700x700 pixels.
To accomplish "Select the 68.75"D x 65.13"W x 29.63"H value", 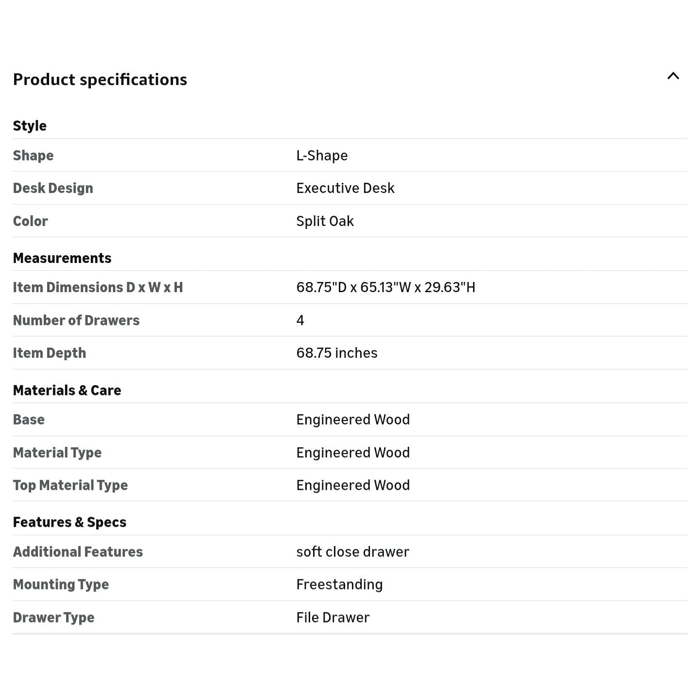I will 385,287.
